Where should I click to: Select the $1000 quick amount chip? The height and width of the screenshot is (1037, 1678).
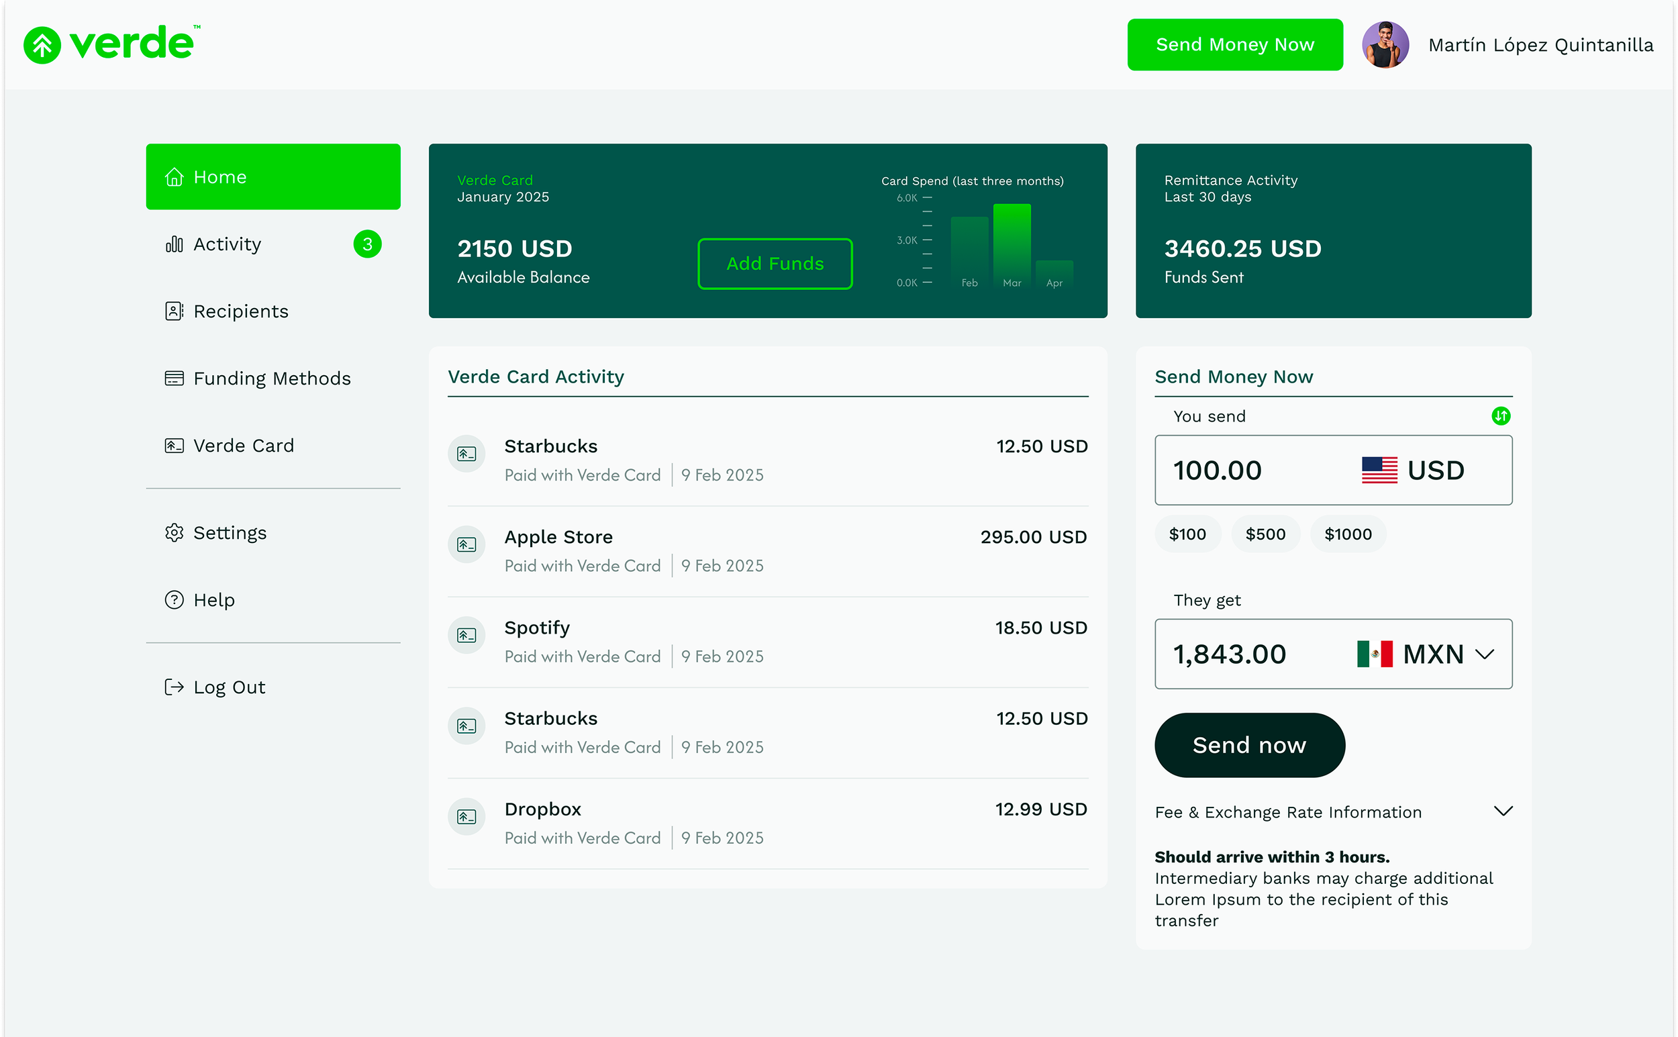(x=1348, y=534)
